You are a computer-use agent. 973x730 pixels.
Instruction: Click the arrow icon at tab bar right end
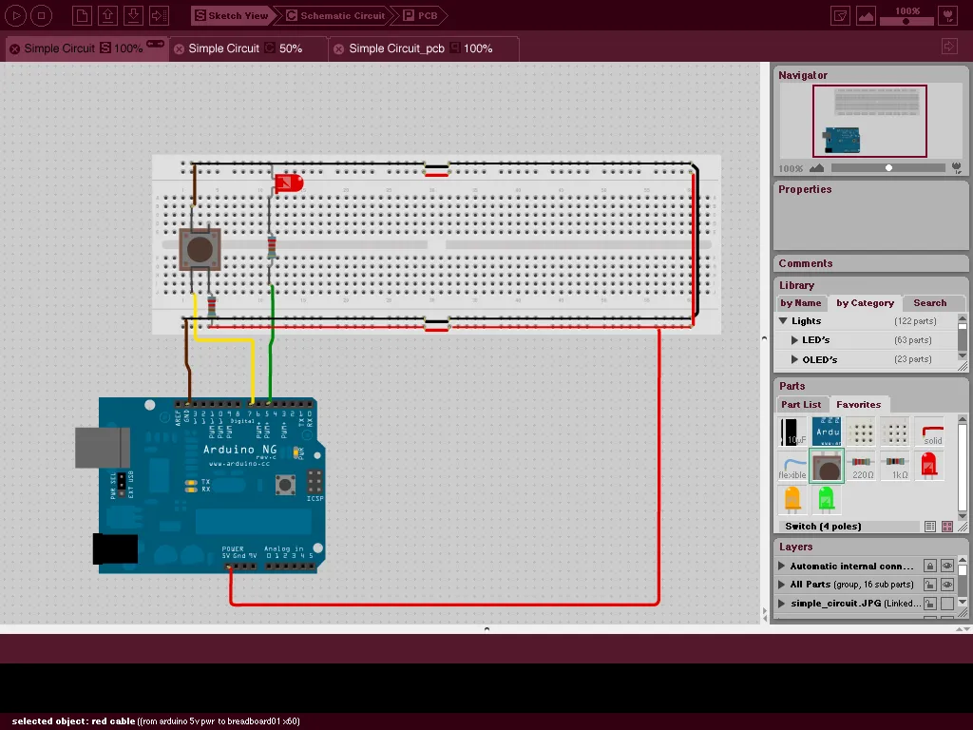coord(949,47)
